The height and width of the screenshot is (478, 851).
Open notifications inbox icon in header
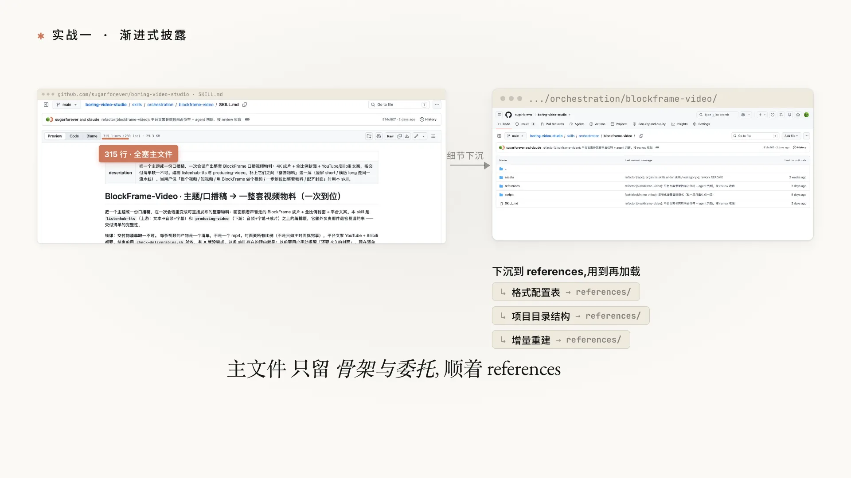click(x=798, y=115)
